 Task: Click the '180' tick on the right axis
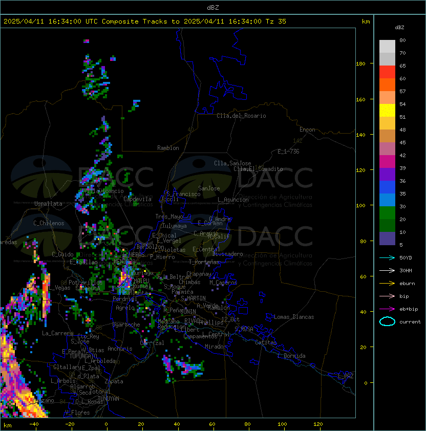(x=360, y=64)
